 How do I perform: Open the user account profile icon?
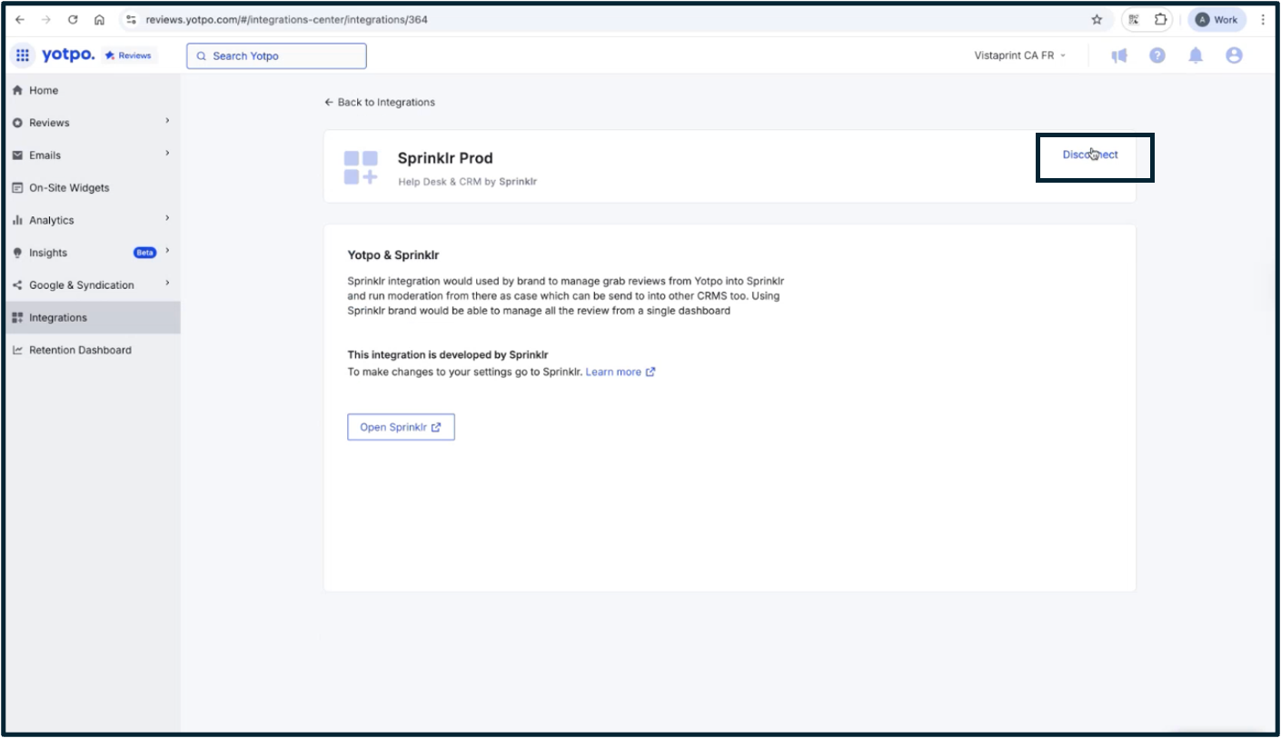click(1234, 55)
